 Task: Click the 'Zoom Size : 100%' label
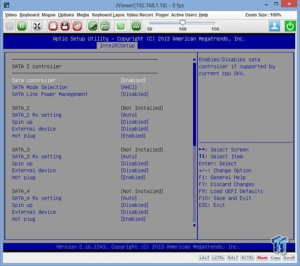coord(263,15)
